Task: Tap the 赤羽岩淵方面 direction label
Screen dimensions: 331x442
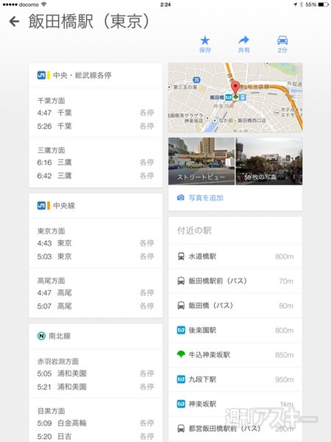Action: 58,362
